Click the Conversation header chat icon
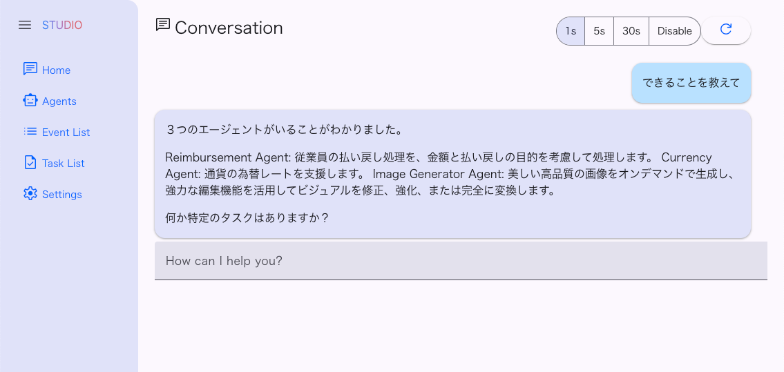Screen dimensions: 784x372 click(163, 24)
